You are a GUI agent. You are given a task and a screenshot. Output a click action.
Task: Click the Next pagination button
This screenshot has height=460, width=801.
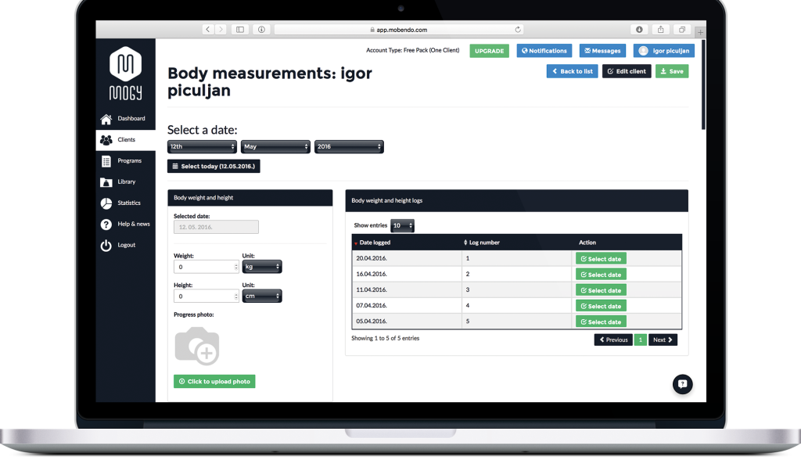(x=663, y=340)
